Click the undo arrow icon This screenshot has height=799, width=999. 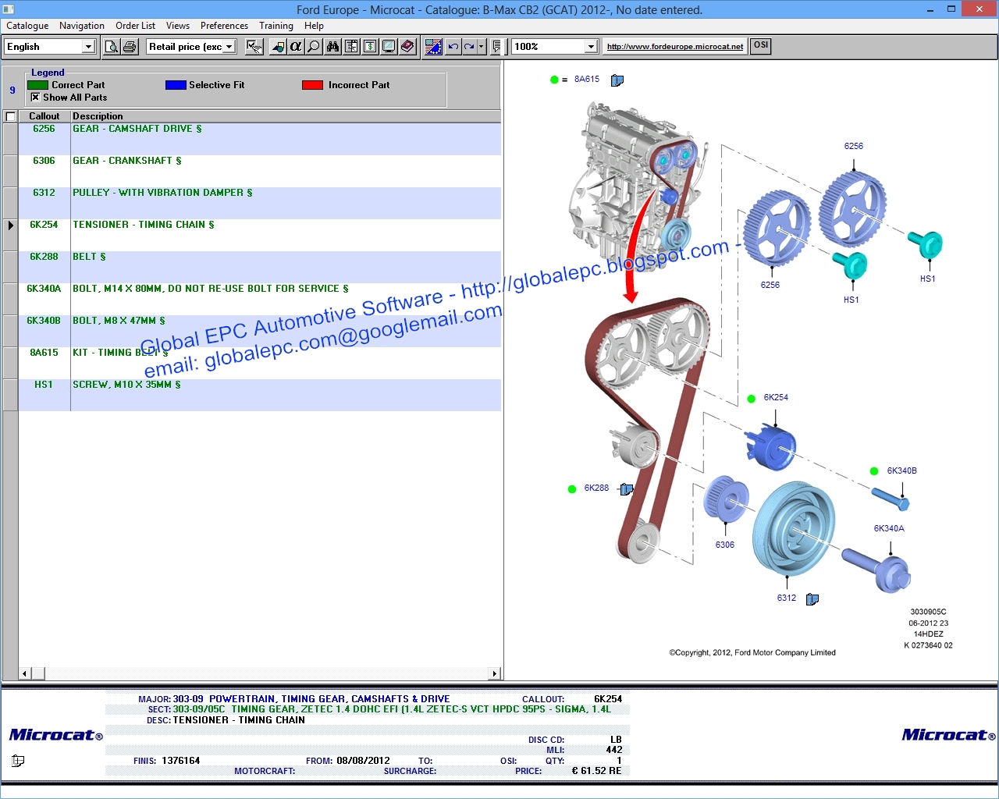pos(453,47)
